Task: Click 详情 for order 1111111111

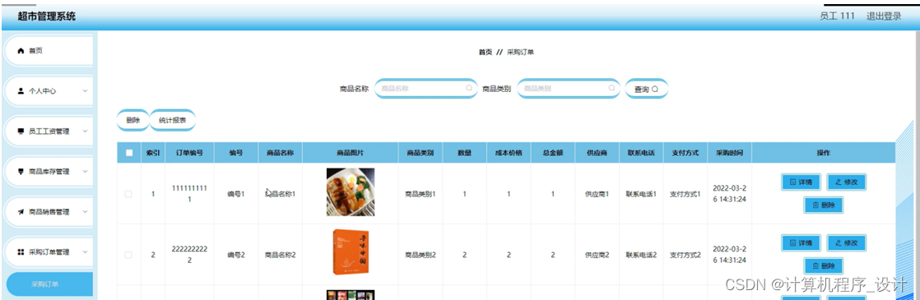Action: tap(801, 182)
